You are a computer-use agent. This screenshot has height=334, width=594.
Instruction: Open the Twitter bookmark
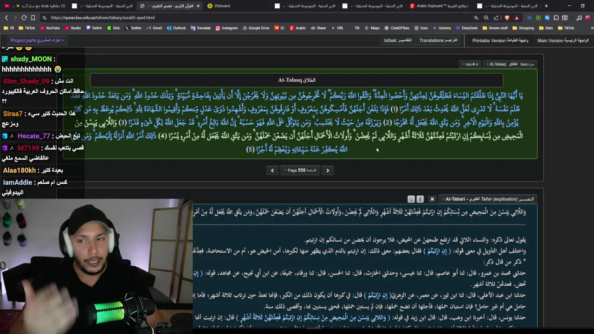133,28
